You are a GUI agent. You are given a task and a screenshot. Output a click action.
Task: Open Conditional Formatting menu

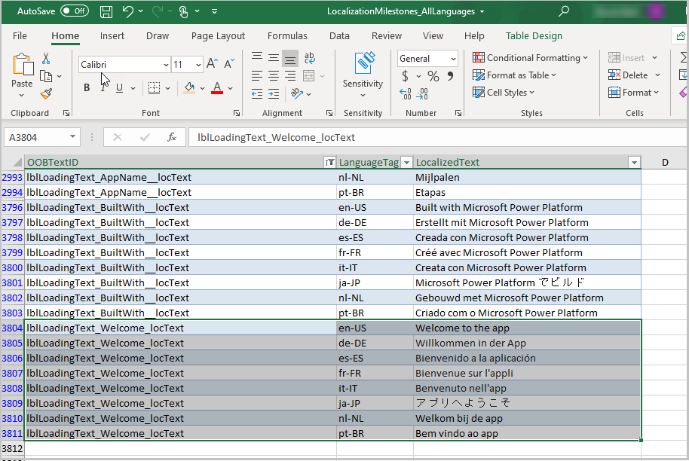[x=531, y=58]
